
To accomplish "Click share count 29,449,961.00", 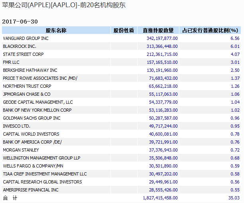I will click(163, 182).
